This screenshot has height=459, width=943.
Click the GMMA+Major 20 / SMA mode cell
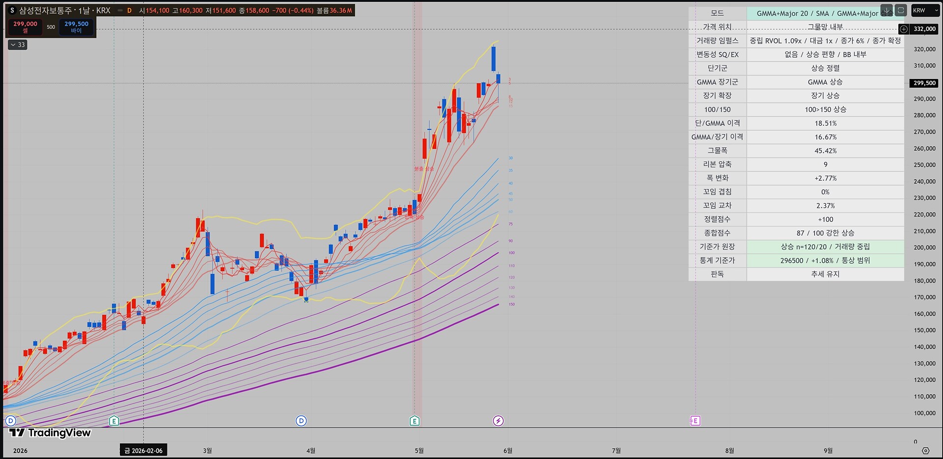click(825, 13)
